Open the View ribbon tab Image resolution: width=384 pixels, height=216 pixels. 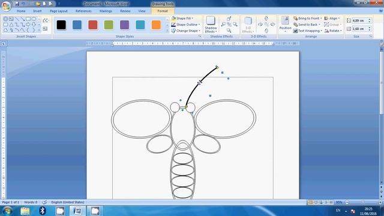click(x=142, y=11)
